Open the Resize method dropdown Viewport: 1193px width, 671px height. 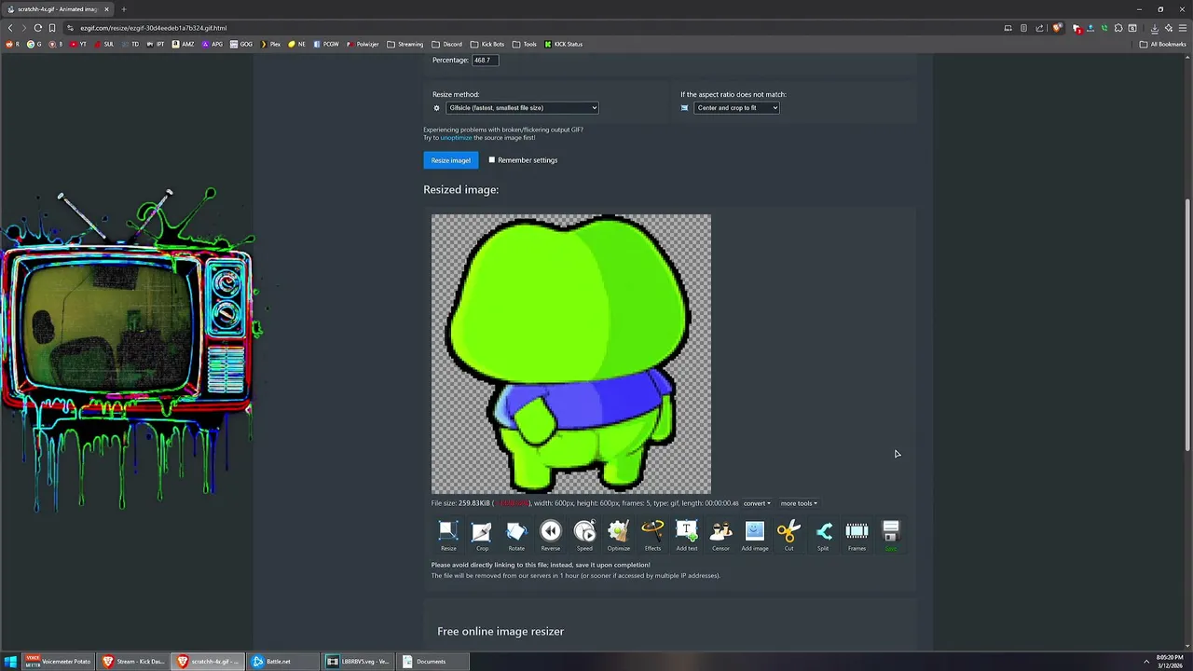coord(522,108)
